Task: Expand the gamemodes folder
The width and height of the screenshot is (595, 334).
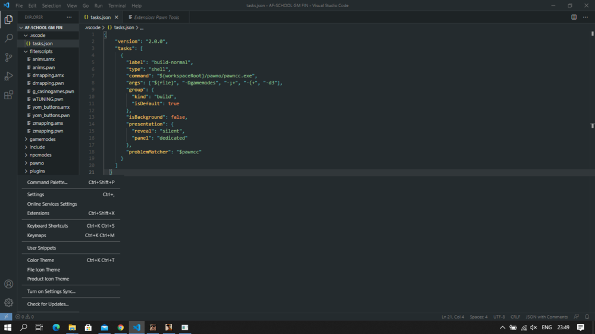Action: 49,139
